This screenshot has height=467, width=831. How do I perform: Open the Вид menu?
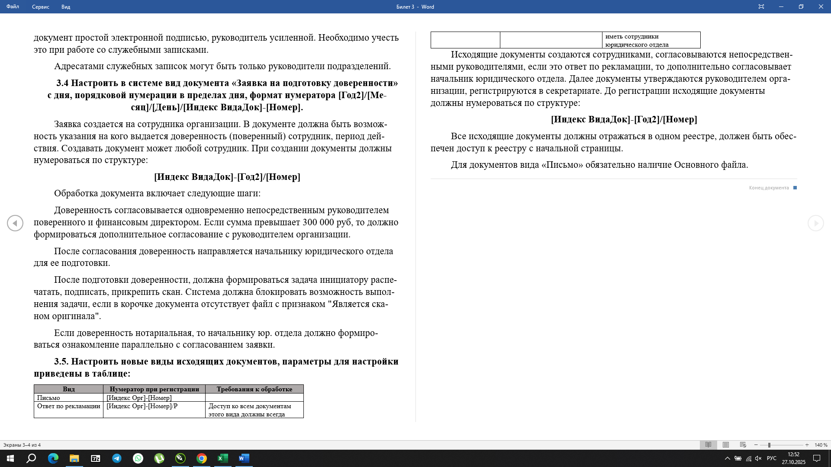[66, 6]
